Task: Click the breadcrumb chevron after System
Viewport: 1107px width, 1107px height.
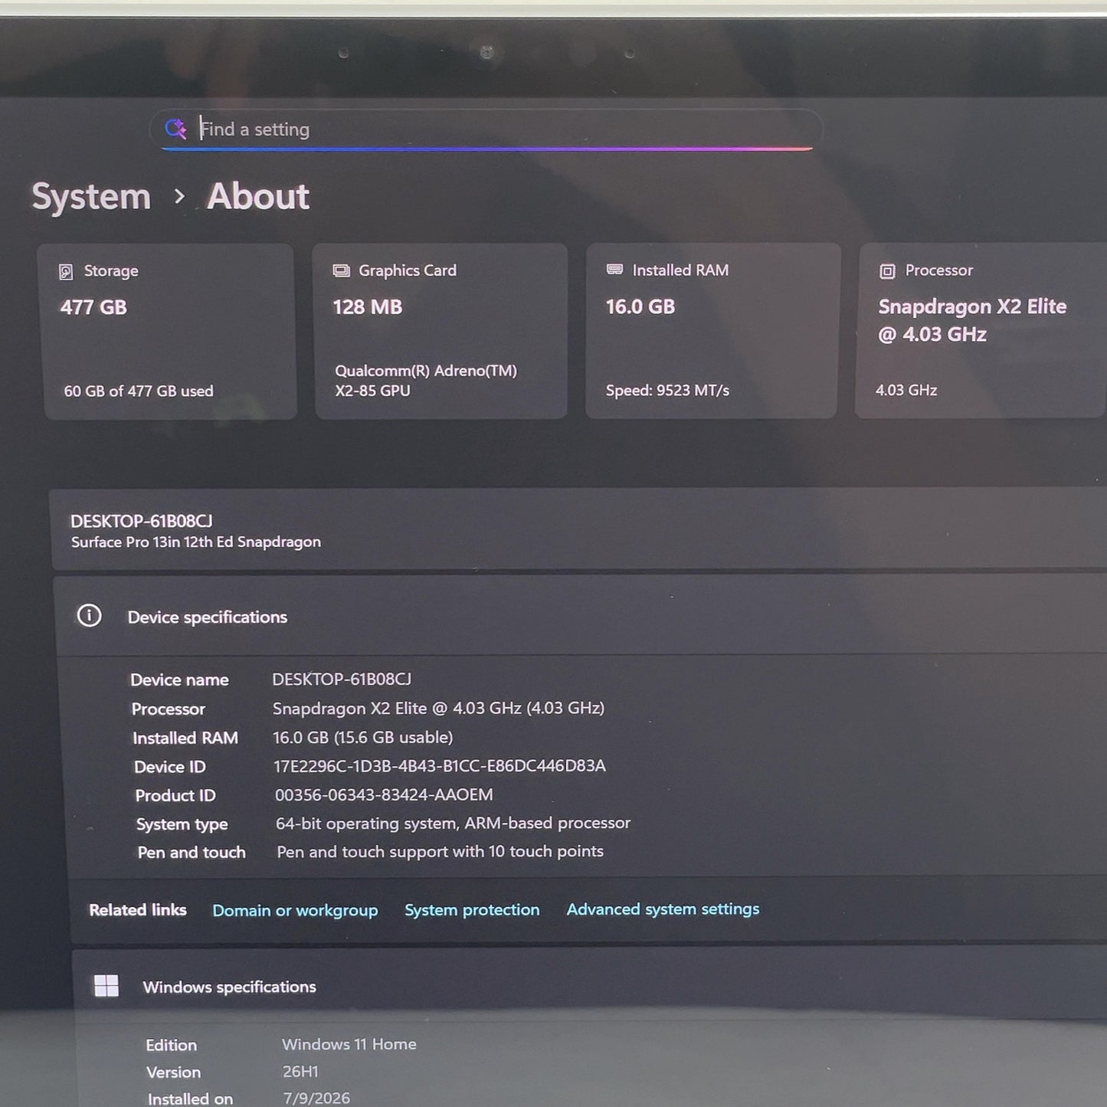Action: click(179, 197)
